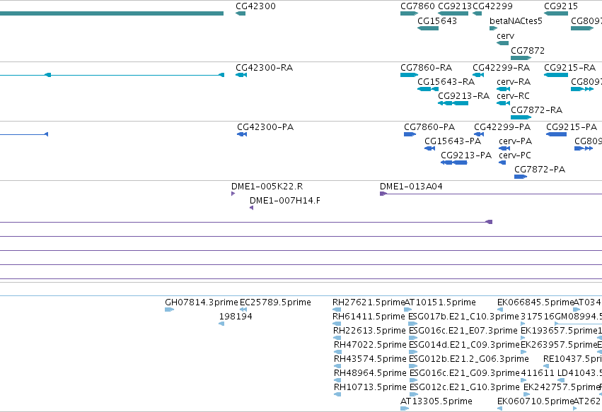Viewport: 602px width, 412px height.
Task: Open the CG15643 gene feature label
Action: (x=437, y=20)
